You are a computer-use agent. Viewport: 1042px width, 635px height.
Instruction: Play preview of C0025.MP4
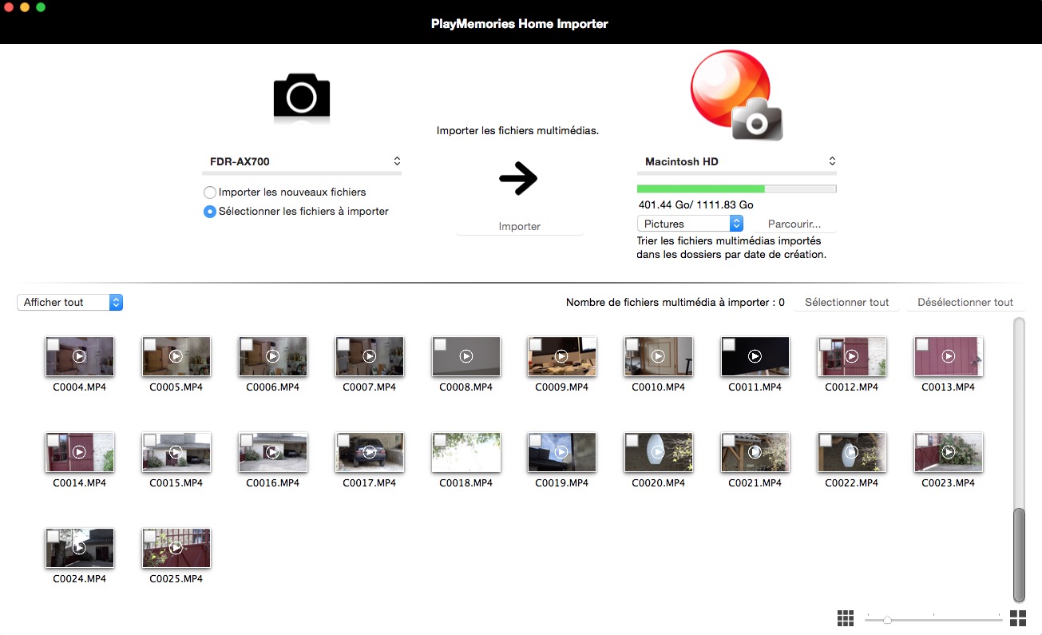pos(176,548)
